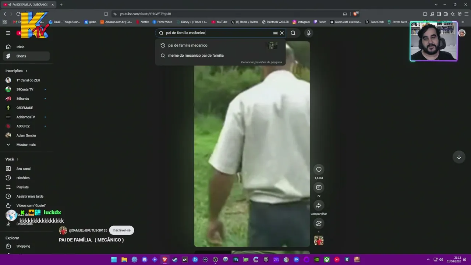Show hidden system tray icons
The image size is (471, 265).
428,259
